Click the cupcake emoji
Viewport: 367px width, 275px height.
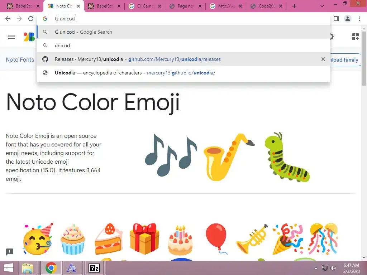coord(72,239)
